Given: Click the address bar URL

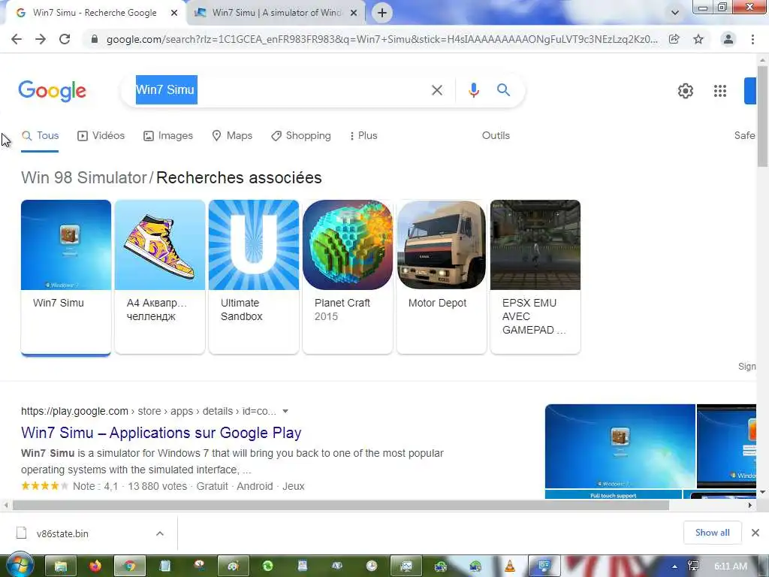Looking at the screenshot, I should [382, 39].
